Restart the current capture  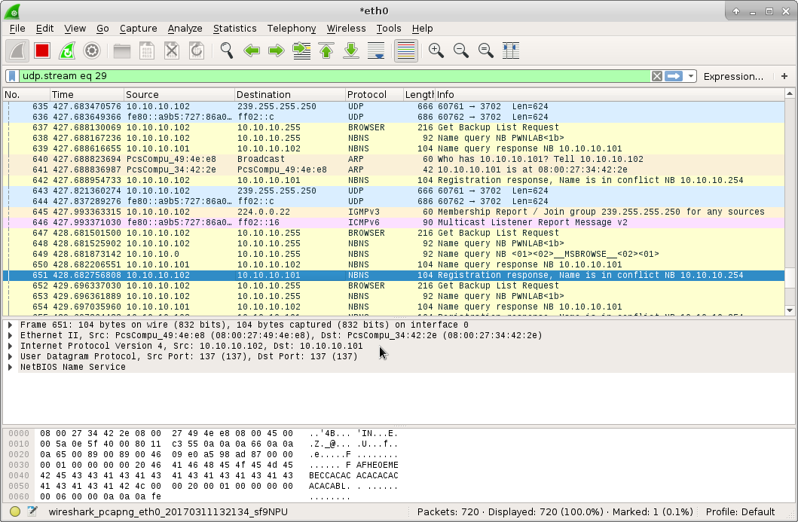point(67,51)
